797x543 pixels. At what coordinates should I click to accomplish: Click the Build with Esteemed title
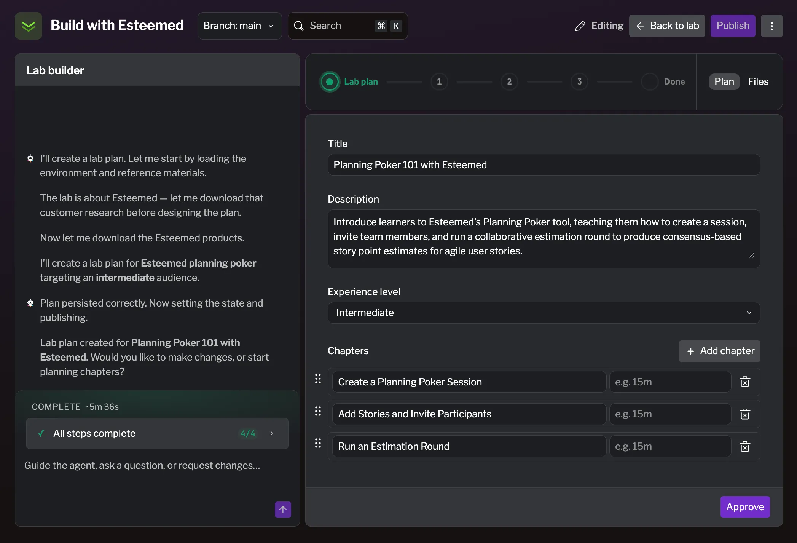[117, 26]
